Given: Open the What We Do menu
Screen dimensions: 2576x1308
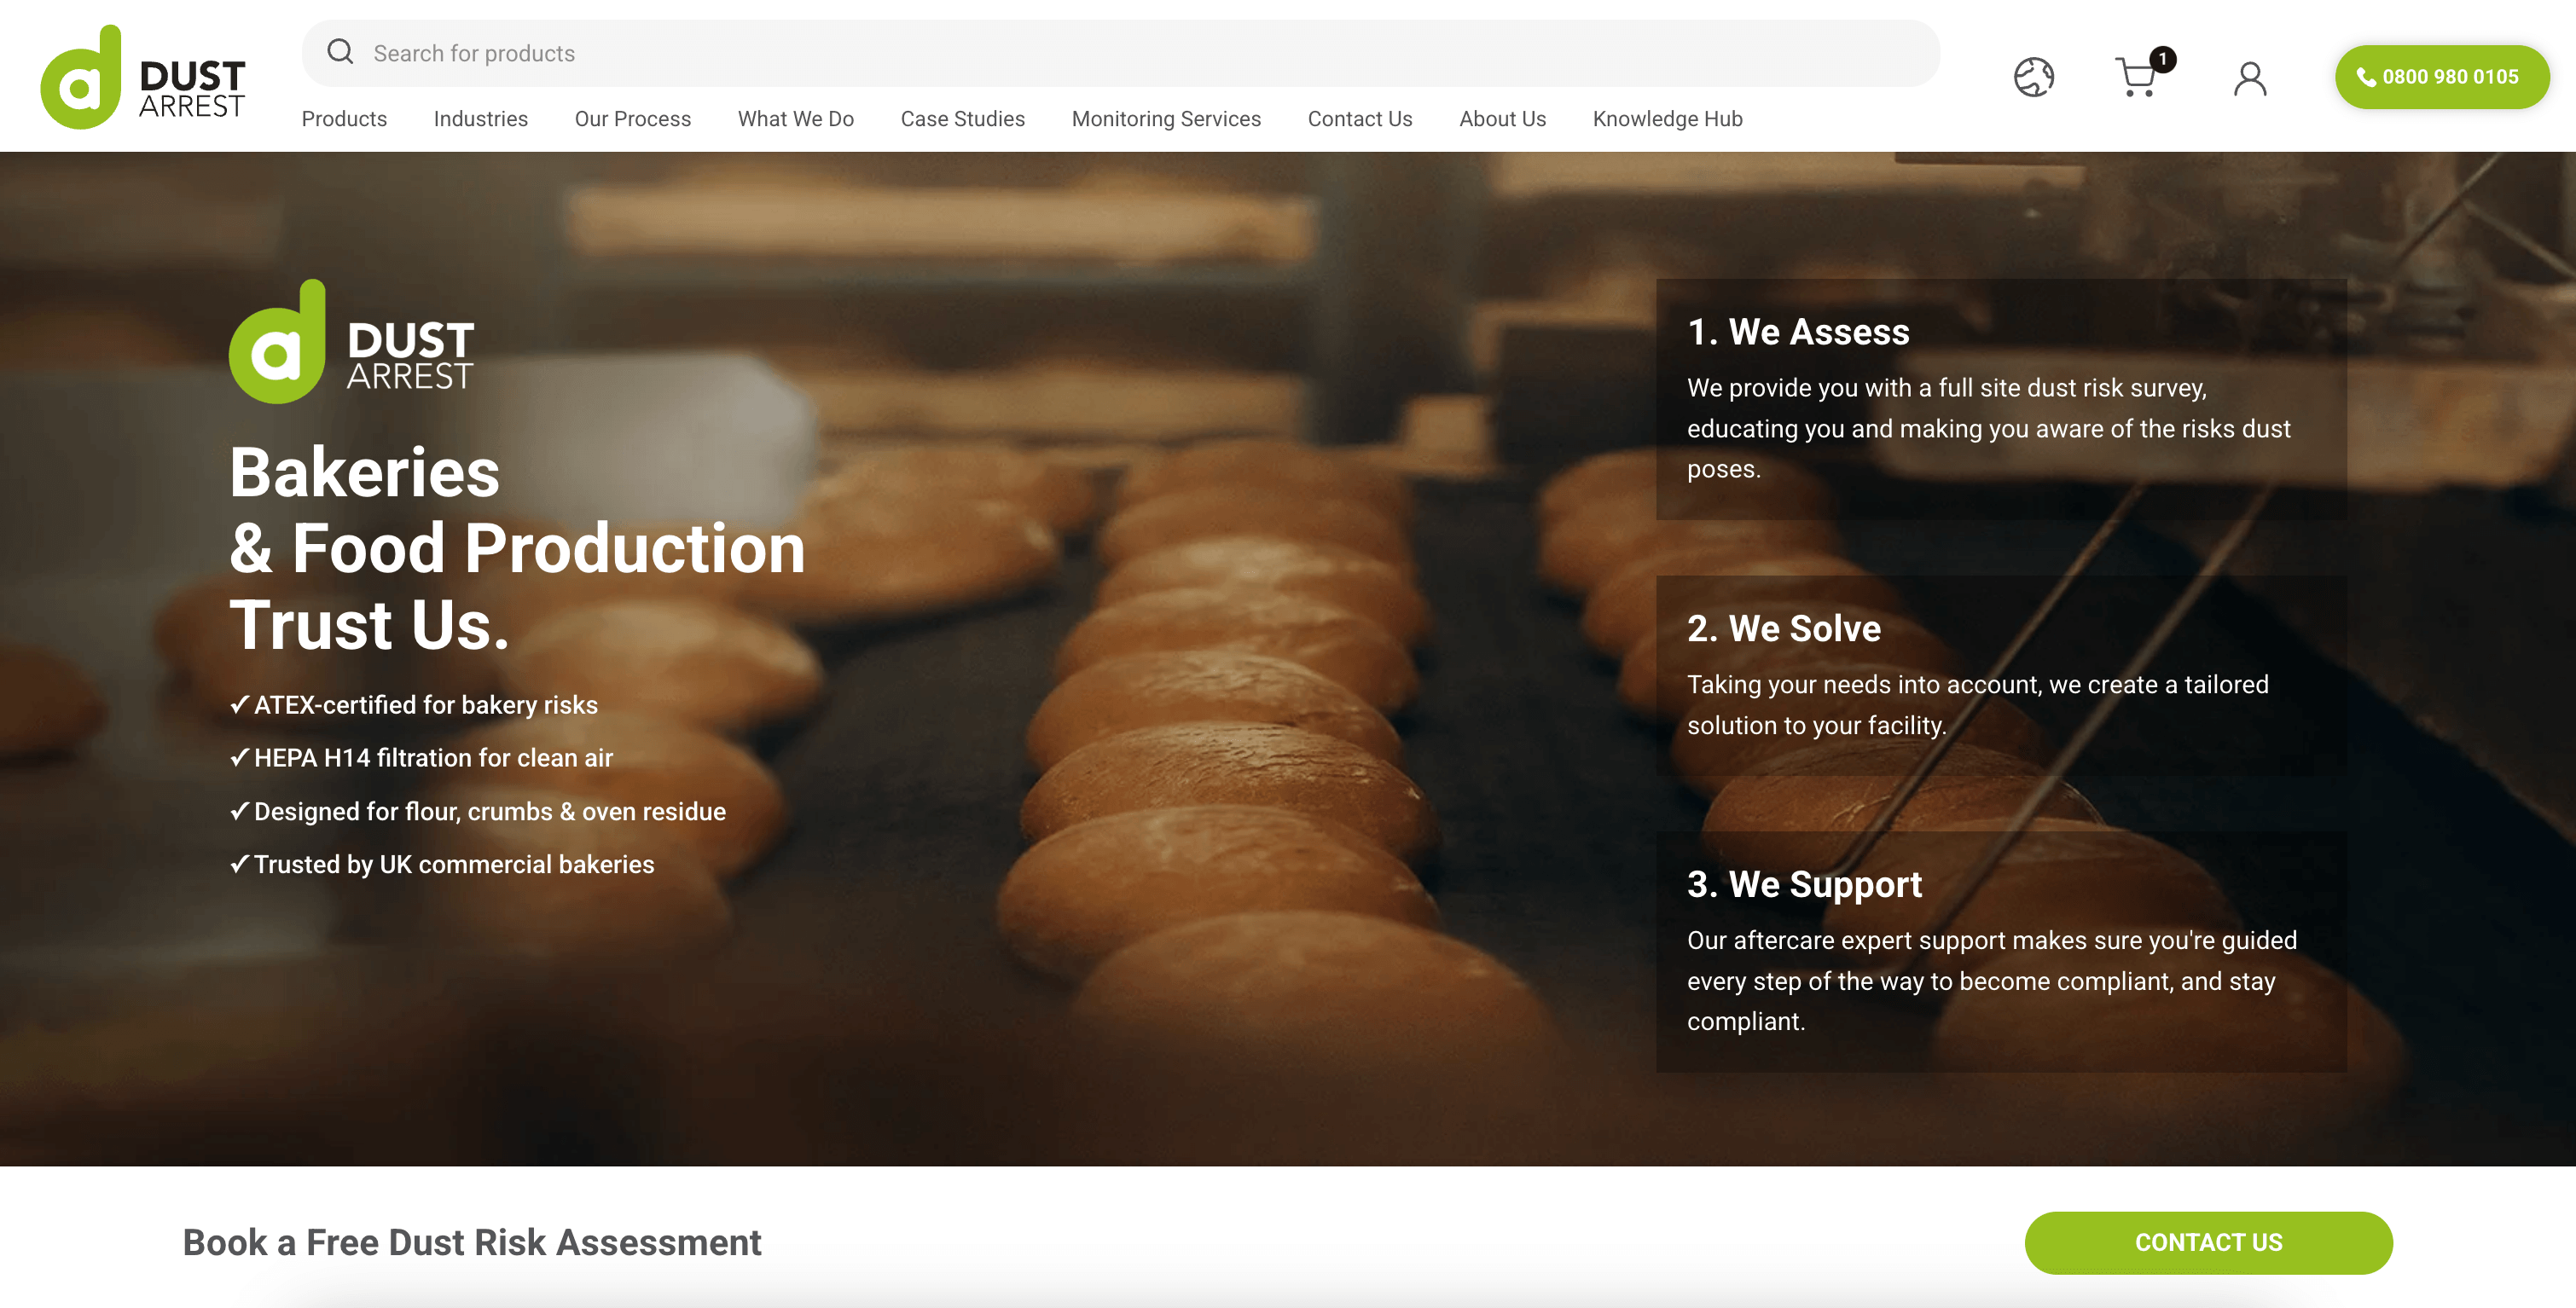Looking at the screenshot, I should pos(795,119).
